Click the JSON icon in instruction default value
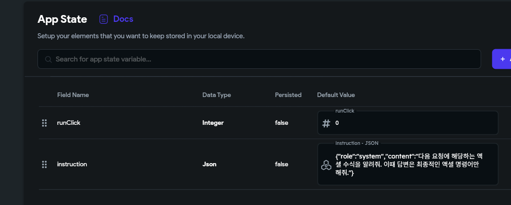This screenshot has height=205, width=511. (326, 165)
